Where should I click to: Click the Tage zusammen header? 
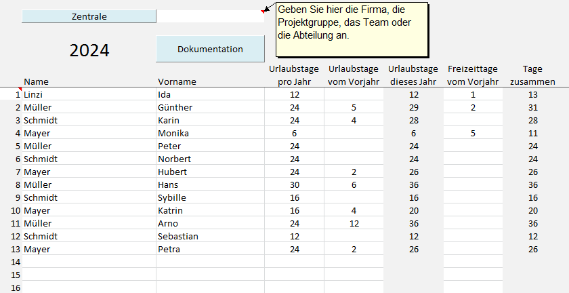532,75
